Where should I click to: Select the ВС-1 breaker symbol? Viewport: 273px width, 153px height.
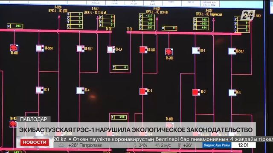(232, 93)
